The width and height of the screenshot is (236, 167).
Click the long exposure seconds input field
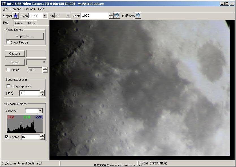point(29,93)
